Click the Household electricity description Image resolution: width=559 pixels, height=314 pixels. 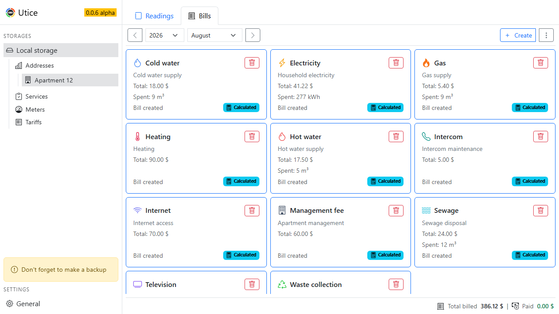[306, 75]
